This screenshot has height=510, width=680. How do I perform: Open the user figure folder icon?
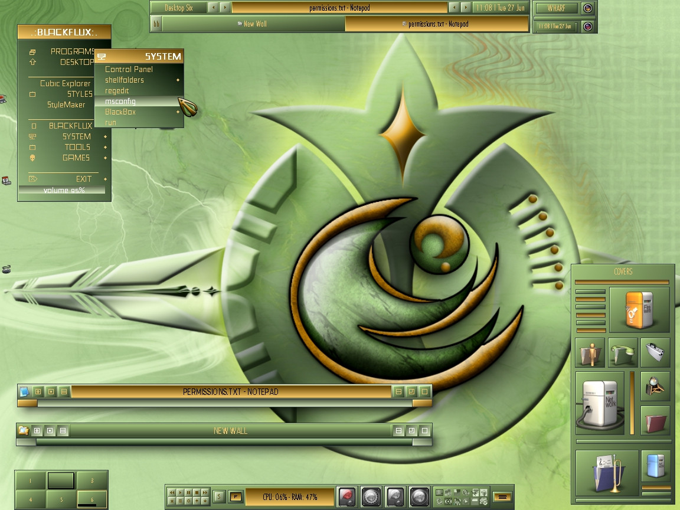590,353
